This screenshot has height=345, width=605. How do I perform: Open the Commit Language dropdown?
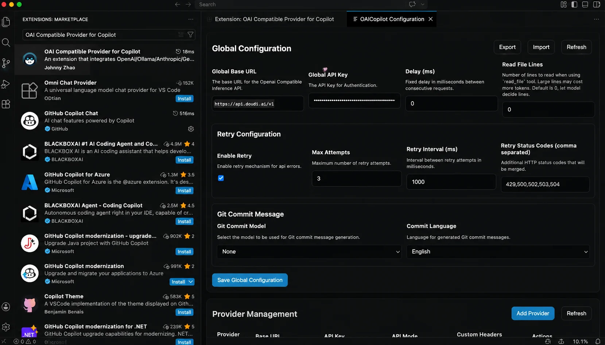(x=498, y=252)
